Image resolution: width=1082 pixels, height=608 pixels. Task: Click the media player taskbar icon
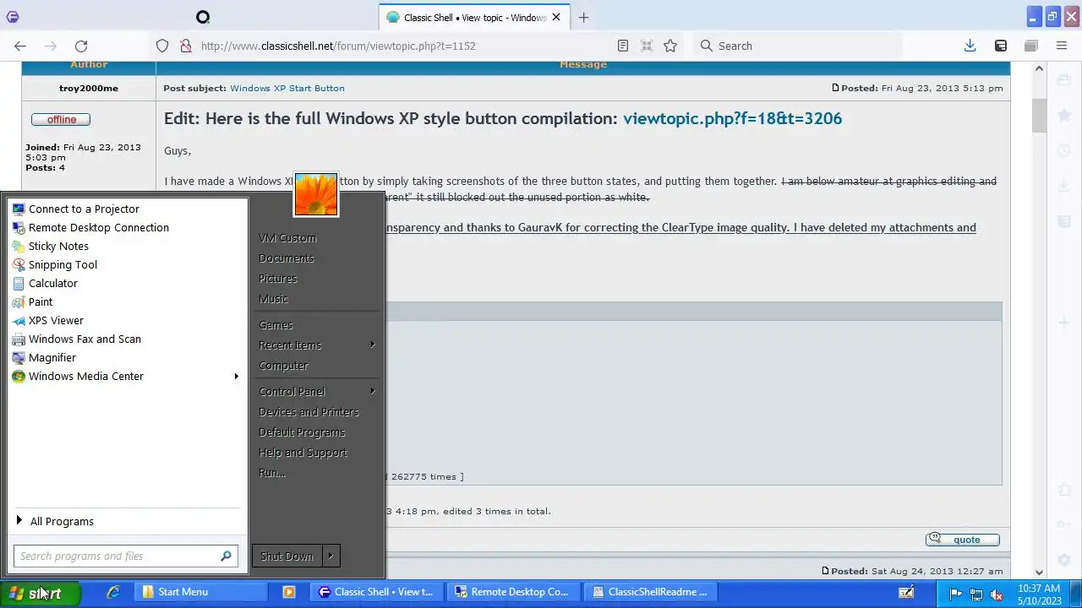pyautogui.click(x=289, y=592)
